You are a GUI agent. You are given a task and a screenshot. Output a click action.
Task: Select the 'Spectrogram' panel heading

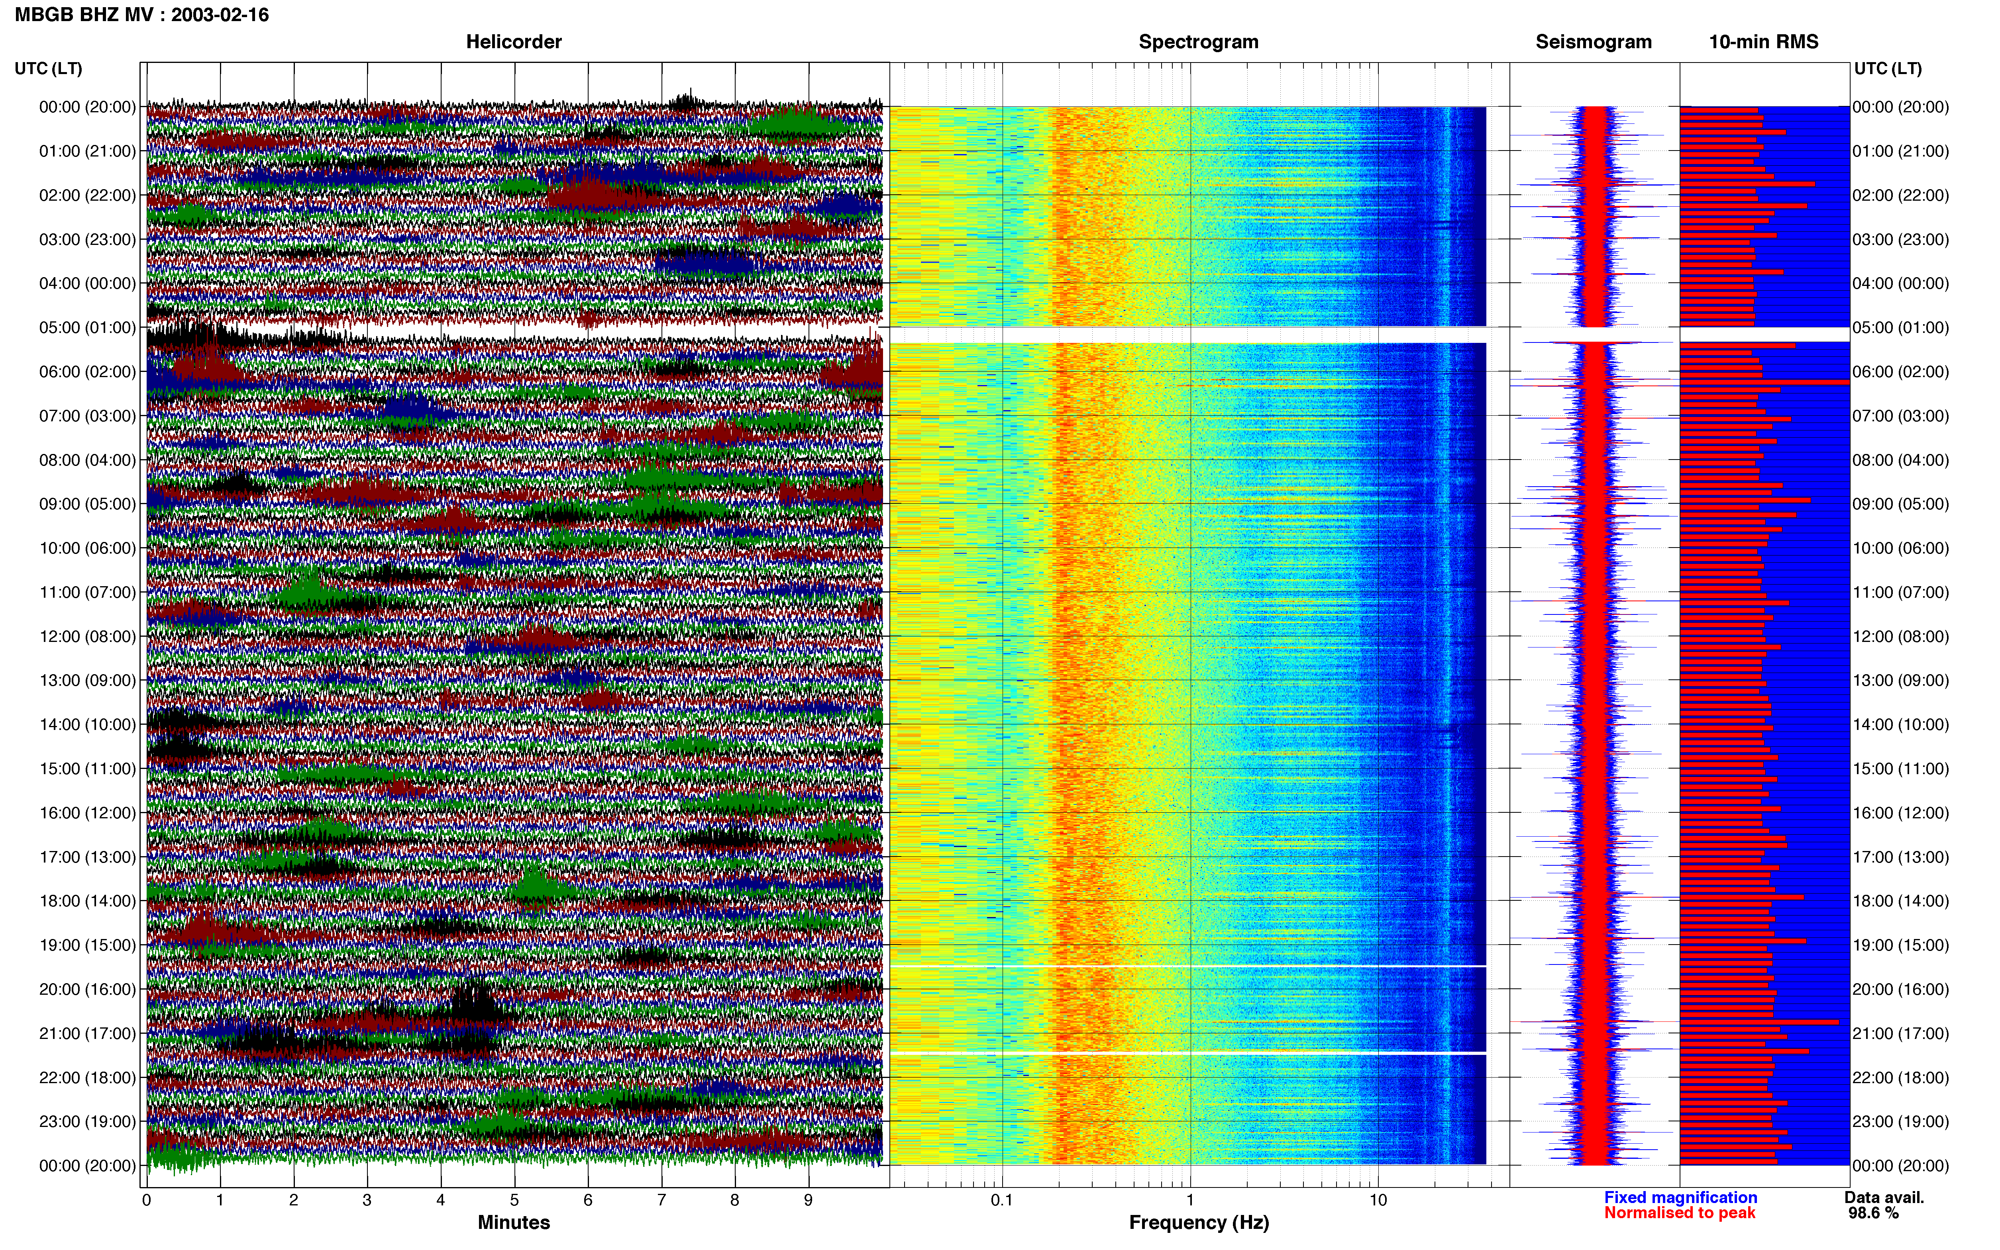click(x=1199, y=41)
